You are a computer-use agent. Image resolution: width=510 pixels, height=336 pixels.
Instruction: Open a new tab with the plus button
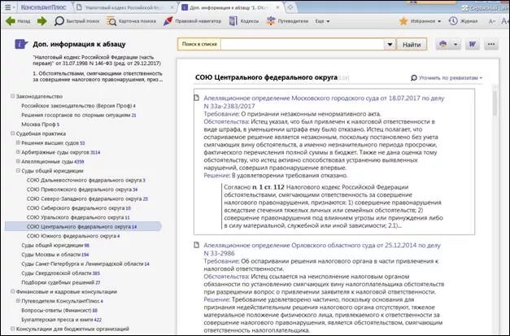click(x=290, y=7)
